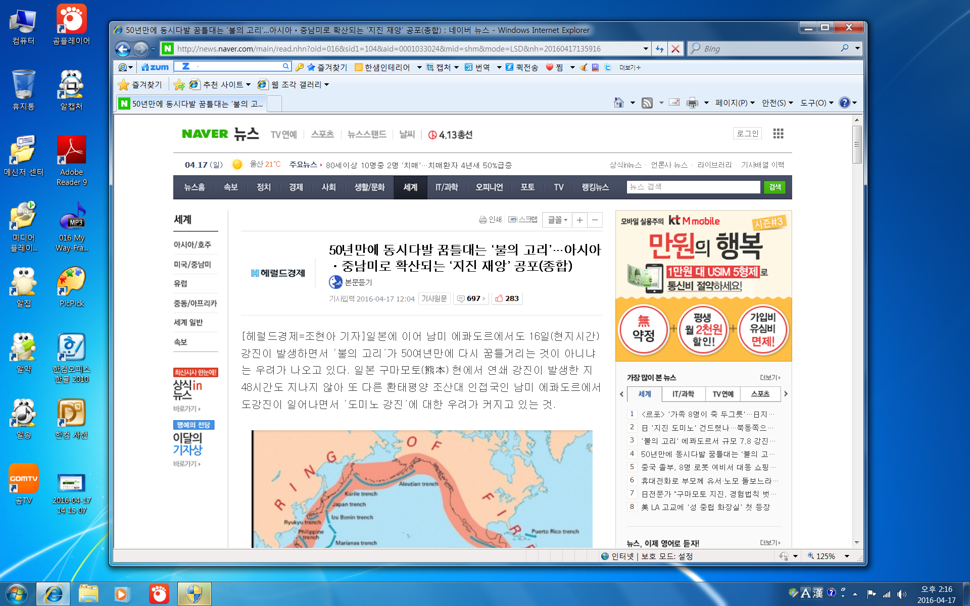970x606 pixels.
Task: Open Windows Start menu orb
Action: coord(17,594)
